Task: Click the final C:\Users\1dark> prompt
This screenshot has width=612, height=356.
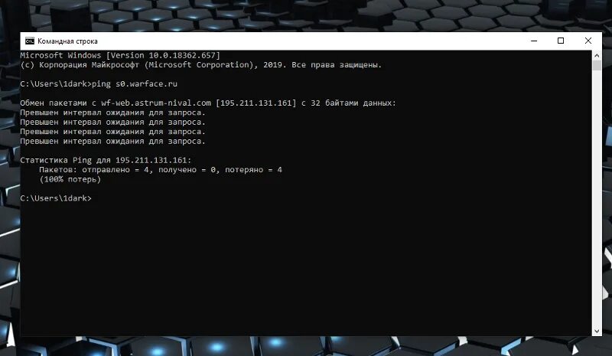Action: tap(56, 198)
